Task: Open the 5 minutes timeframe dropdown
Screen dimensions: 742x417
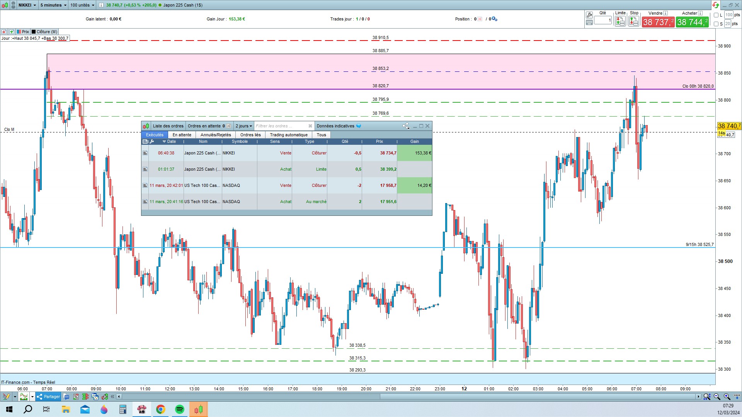Action: [53, 5]
